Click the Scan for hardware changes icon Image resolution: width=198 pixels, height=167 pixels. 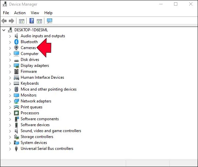(x=50, y=21)
